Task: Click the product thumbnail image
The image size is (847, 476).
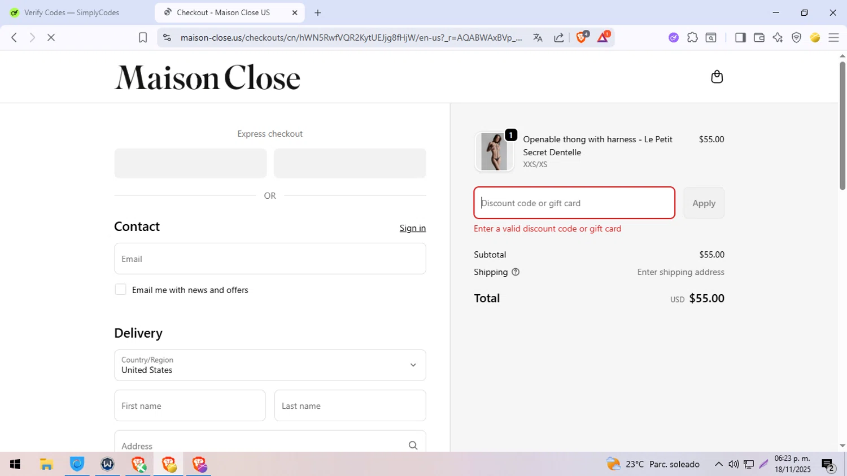Action: point(494,151)
